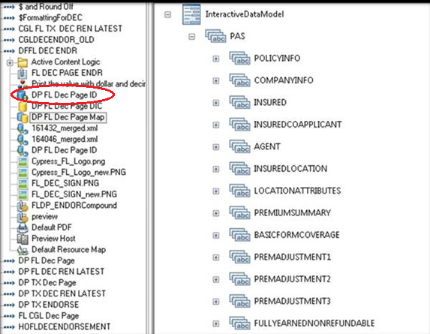This screenshot has height=334, width=430.
Task: Select BASICFORMCOVERAGE label in data model
Action: (x=296, y=235)
